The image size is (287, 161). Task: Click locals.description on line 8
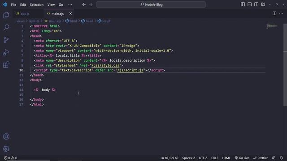(x=127, y=60)
